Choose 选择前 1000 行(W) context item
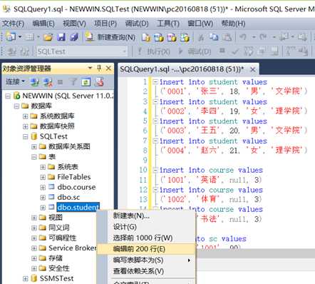 146,238
